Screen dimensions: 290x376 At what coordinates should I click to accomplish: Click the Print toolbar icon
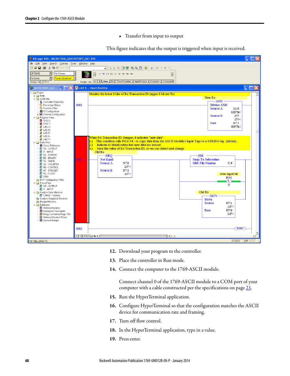tap(44, 68)
